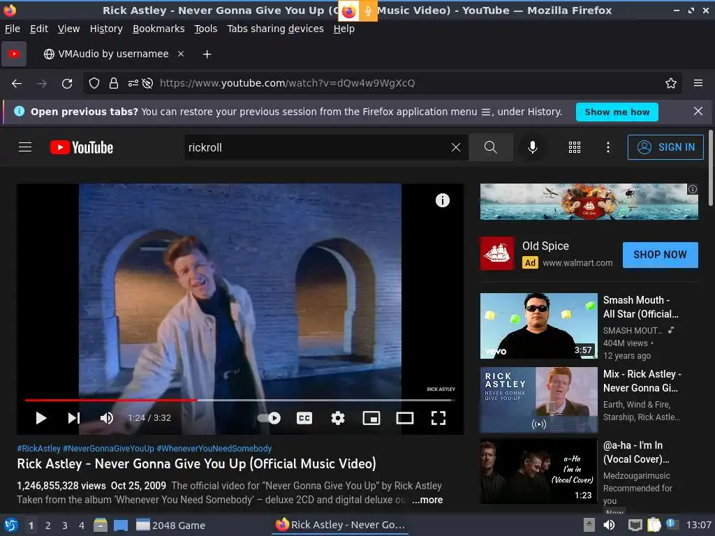715x536 pixels.
Task: Go fullscreen in the video player
Action: pos(438,418)
